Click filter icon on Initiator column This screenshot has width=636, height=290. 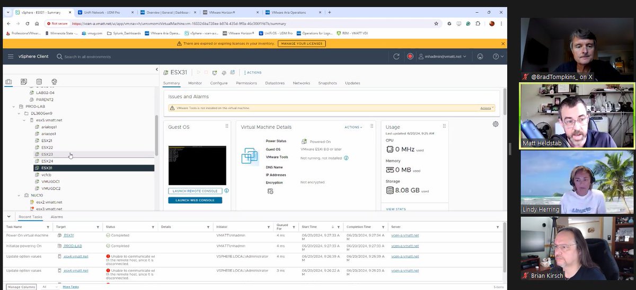(x=270, y=226)
